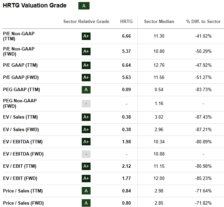
Task: Select the EV / Sales (FWD) row label
Action: (x=20, y=129)
